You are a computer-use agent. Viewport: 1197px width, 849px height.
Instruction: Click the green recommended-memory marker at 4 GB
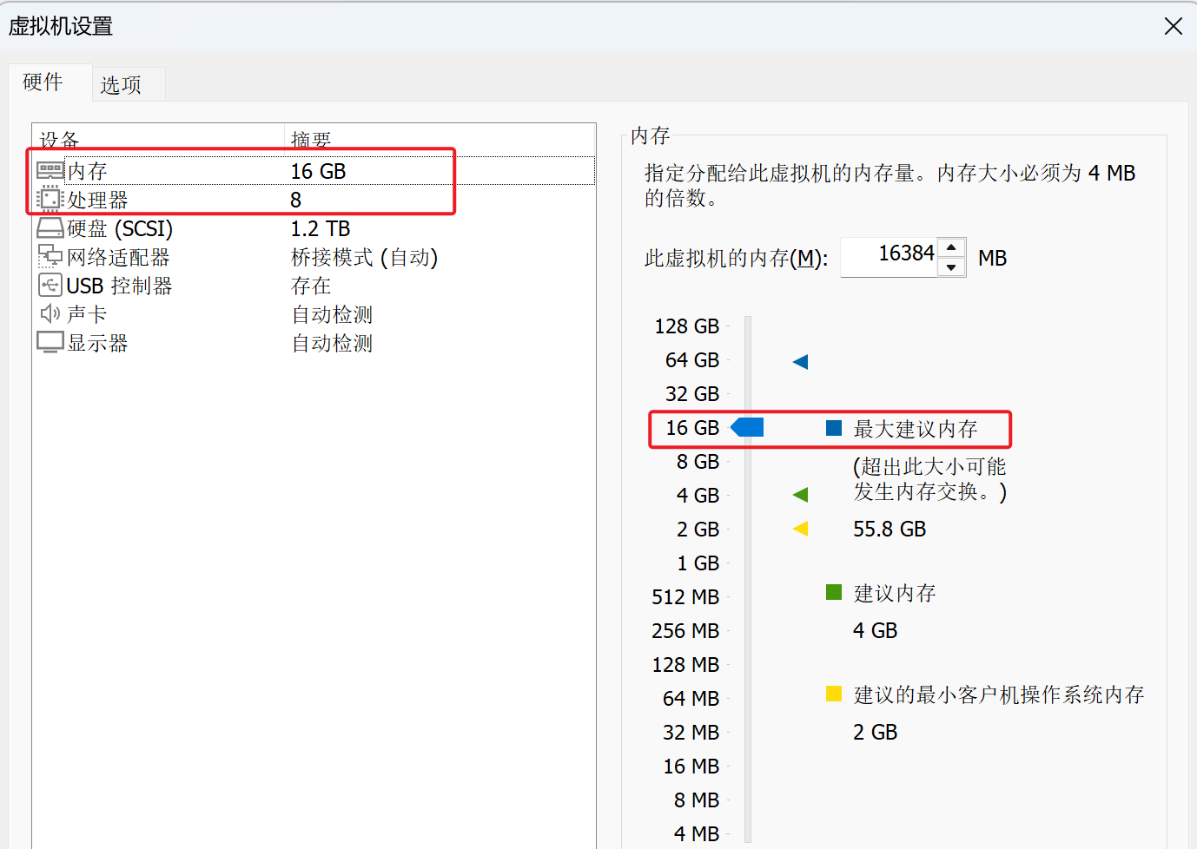[801, 495]
